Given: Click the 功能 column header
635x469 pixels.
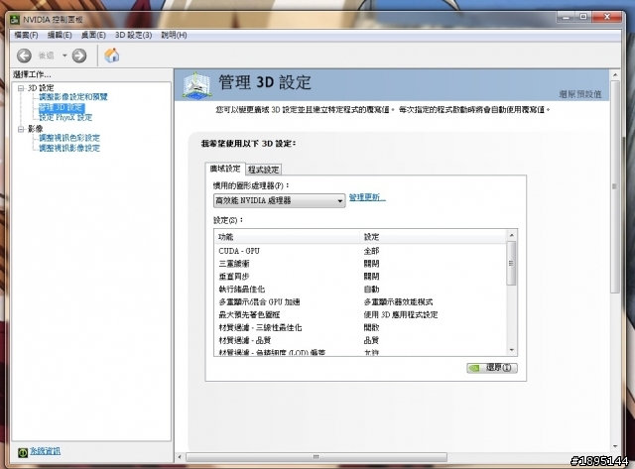Looking at the screenshot, I should pyautogui.click(x=287, y=237).
